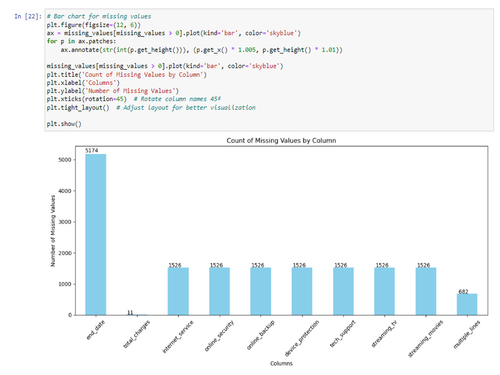Click the 4000 y-axis tick label
The width and height of the screenshot is (500, 375).
click(64, 191)
